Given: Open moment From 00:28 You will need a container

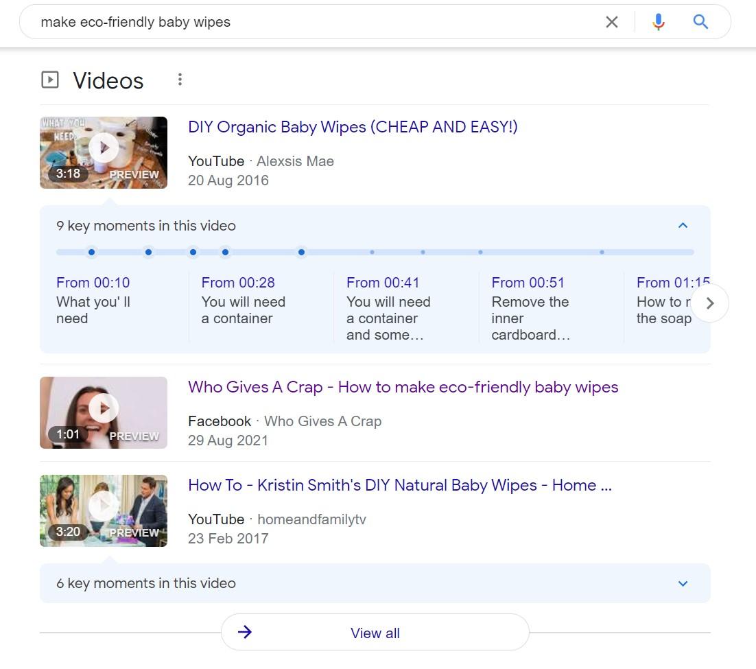Looking at the screenshot, I should click(x=244, y=300).
